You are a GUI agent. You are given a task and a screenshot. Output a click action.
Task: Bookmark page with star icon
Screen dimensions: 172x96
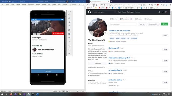pyautogui.click(x=144, y=5)
